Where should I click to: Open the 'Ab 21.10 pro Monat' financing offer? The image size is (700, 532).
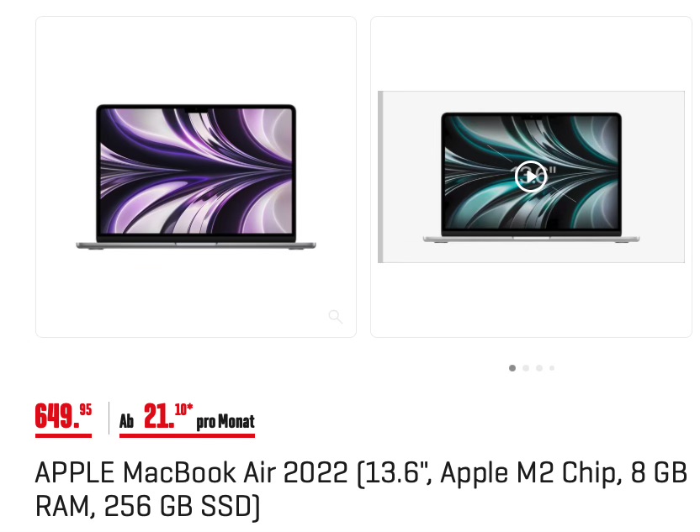[187, 419]
